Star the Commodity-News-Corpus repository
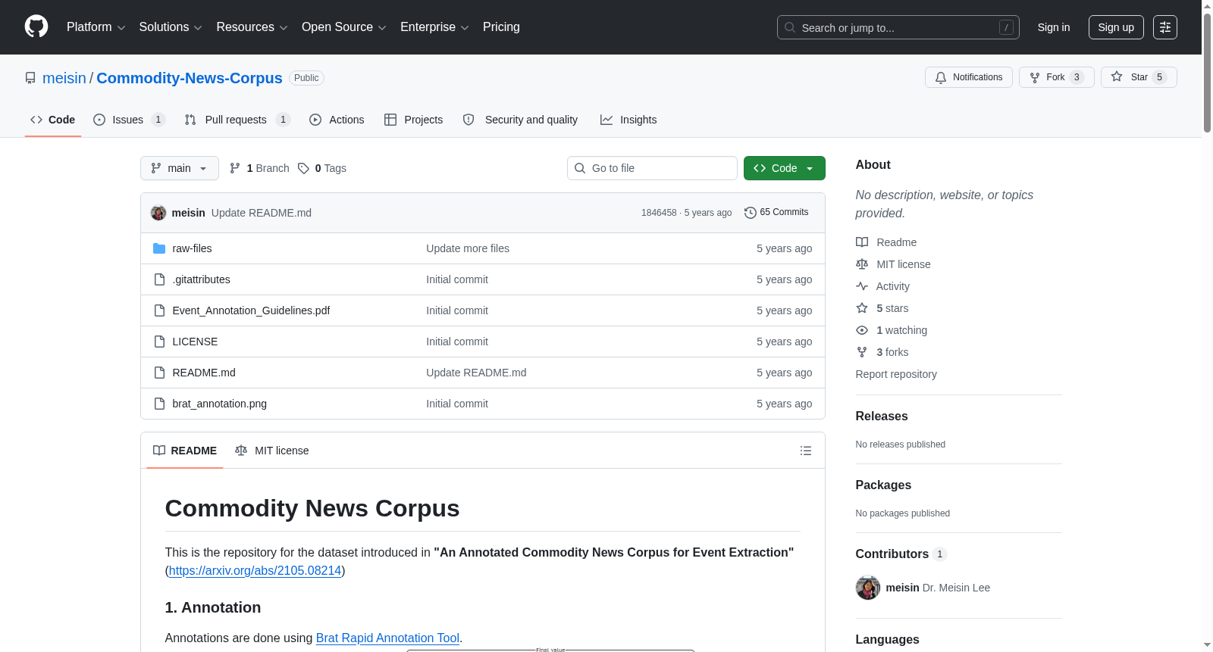 coord(1138,77)
